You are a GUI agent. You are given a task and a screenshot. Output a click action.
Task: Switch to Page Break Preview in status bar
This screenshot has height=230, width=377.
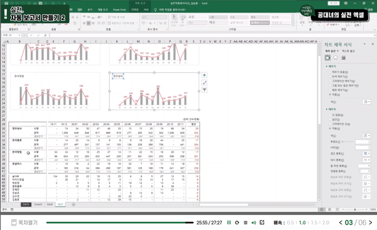tap(337, 209)
